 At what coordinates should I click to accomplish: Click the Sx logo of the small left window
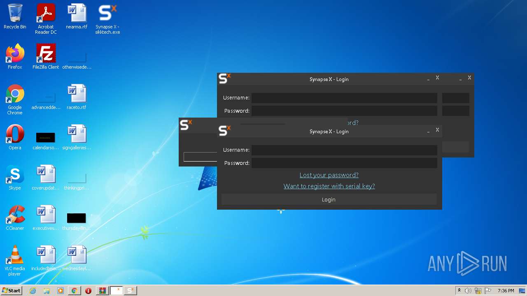point(186,125)
